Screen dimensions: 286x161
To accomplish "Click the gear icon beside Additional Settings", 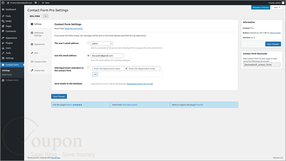I will (32, 33).
